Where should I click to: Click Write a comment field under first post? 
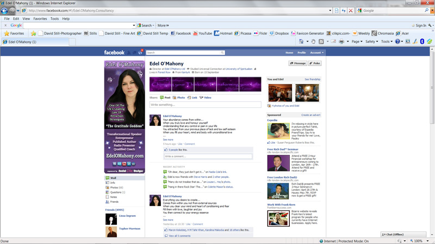[208, 157]
